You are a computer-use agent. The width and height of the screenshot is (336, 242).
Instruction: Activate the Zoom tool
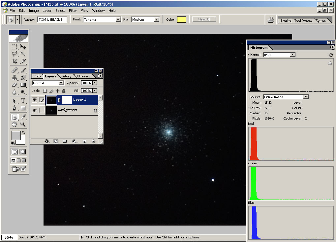pyautogui.click(x=23, y=124)
